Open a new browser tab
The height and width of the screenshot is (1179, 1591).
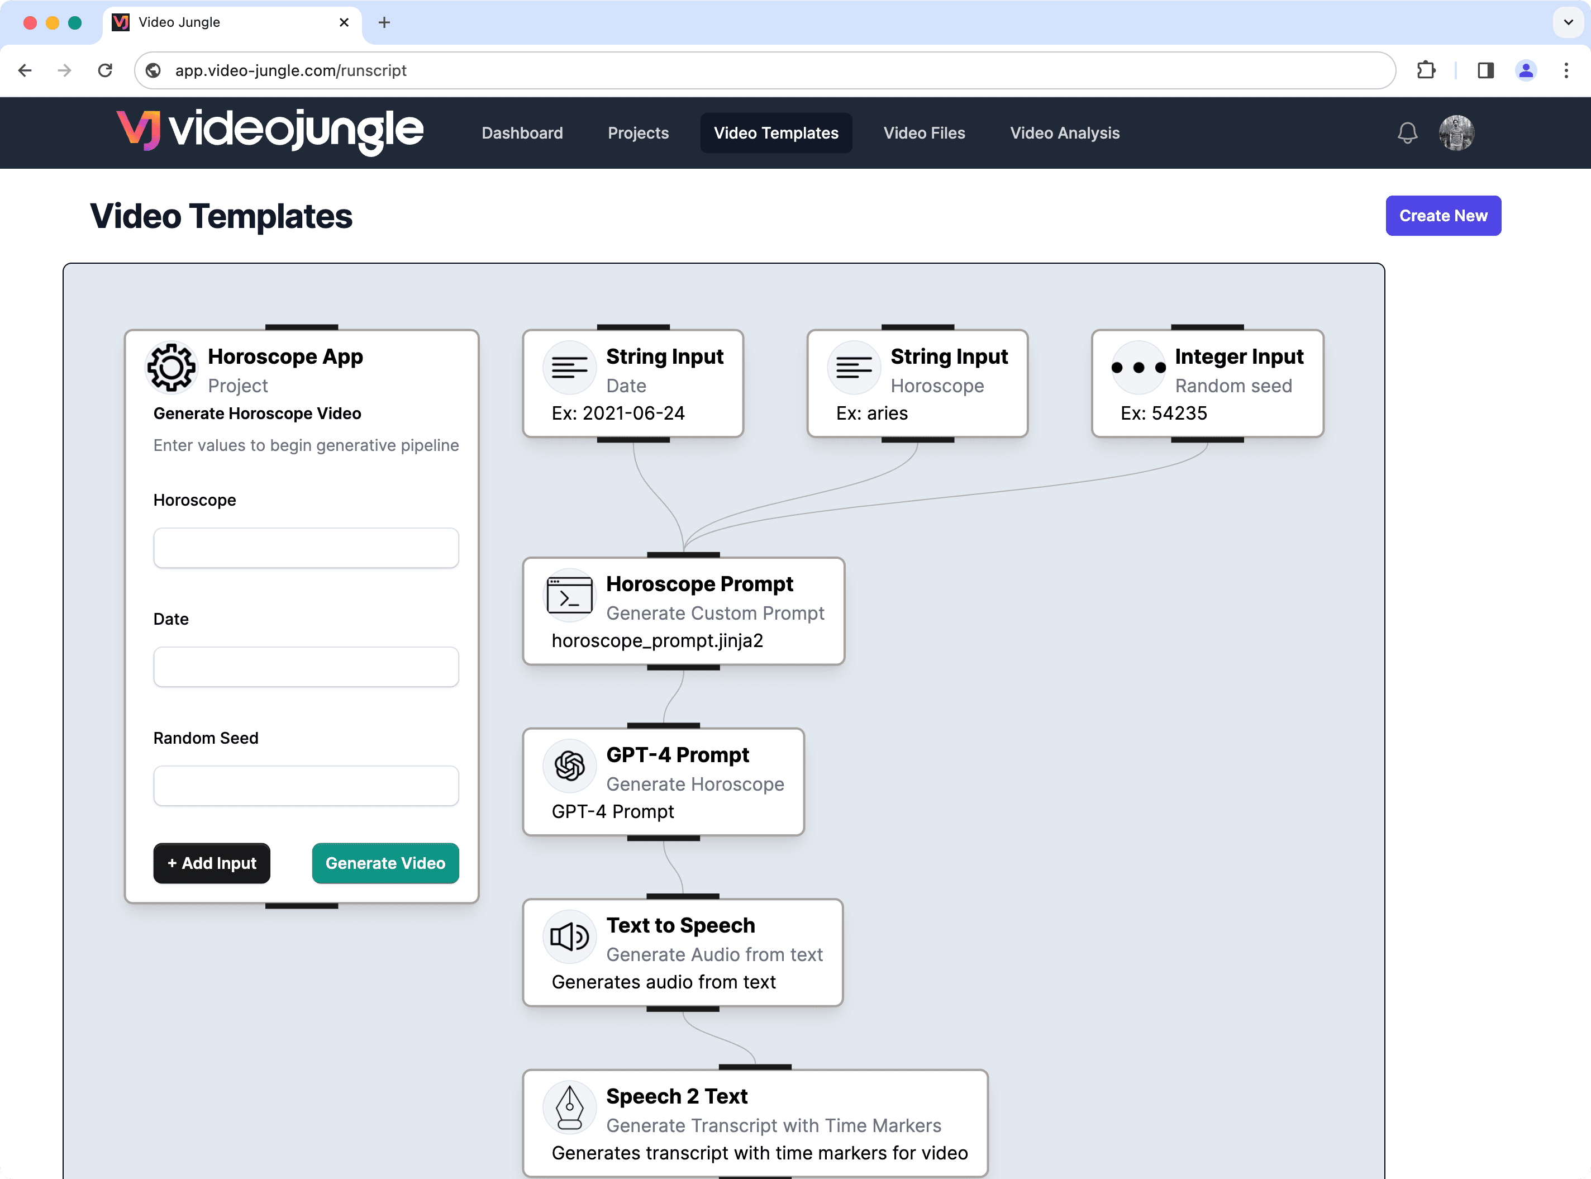coord(384,22)
